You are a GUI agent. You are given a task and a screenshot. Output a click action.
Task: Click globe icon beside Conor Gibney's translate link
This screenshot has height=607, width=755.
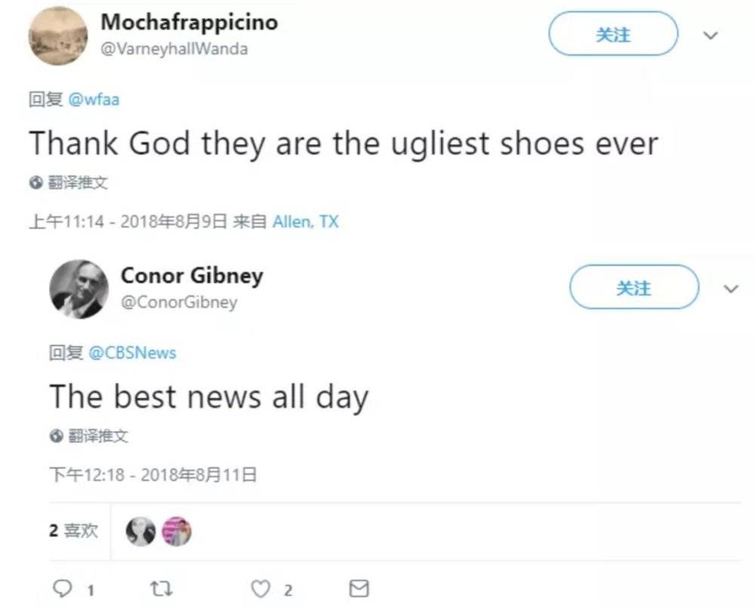click(57, 436)
